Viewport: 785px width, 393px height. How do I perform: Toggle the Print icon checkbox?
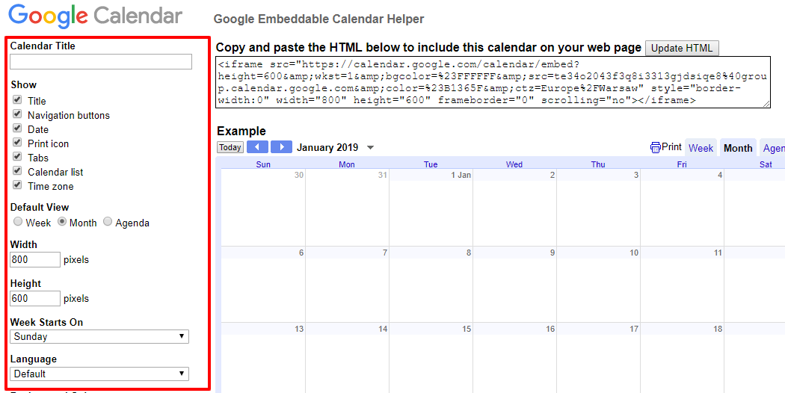pos(17,143)
